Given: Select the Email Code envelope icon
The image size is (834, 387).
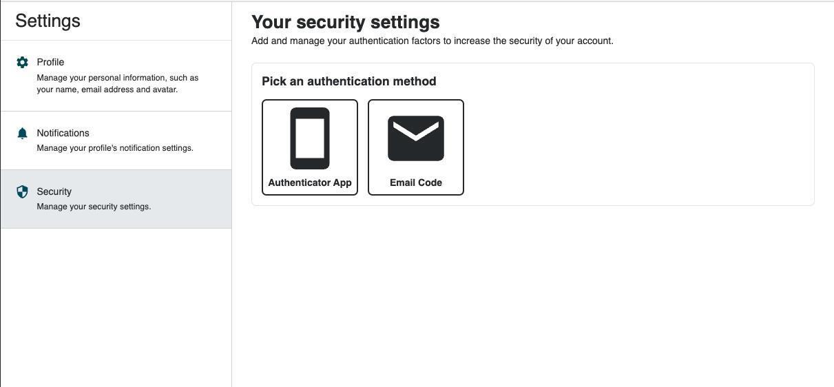Looking at the screenshot, I should click(x=416, y=138).
